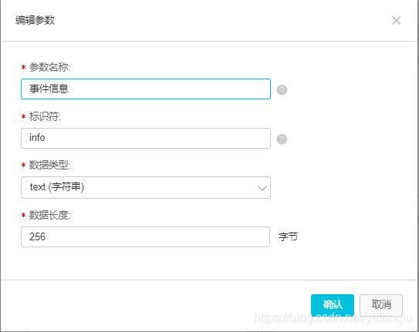This screenshot has height=332, width=419.
Task: Click the help icon beside 标识符 field
Action: 282,139
